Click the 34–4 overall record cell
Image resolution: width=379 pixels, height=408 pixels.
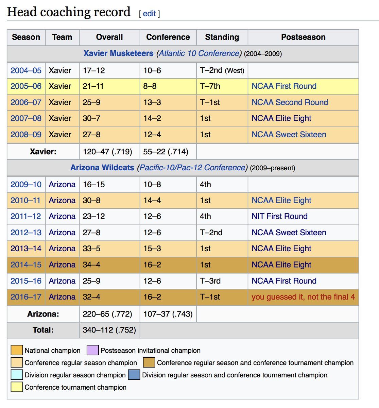coord(109,265)
